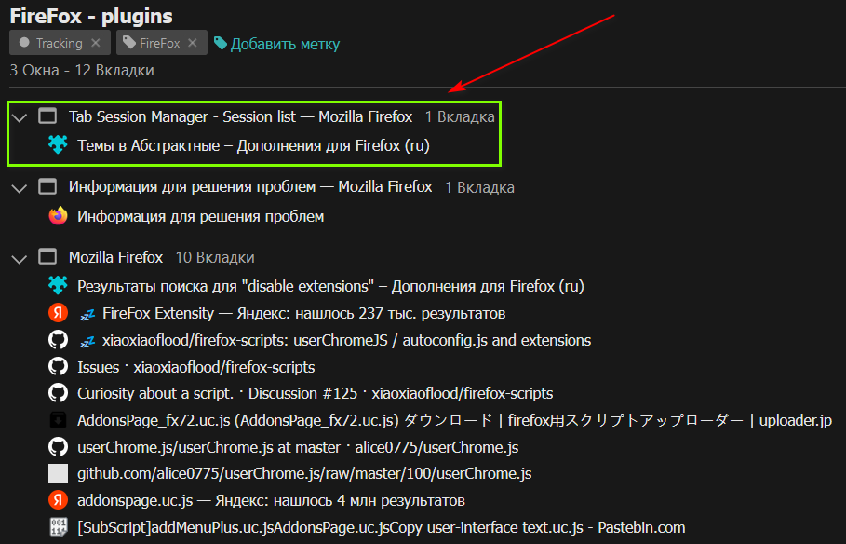Click 1 Вкладка count beside Tab Session Manager
846x544 pixels.
point(460,117)
